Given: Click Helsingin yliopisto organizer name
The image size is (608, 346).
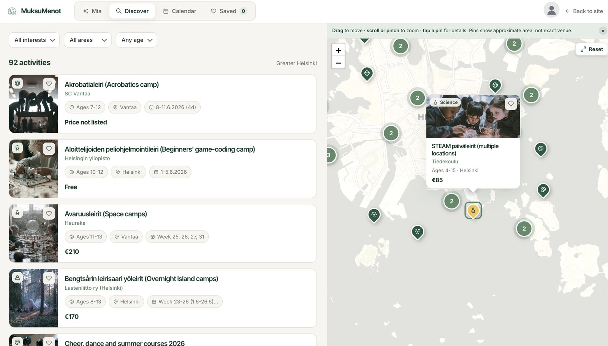Looking at the screenshot, I should point(87,158).
